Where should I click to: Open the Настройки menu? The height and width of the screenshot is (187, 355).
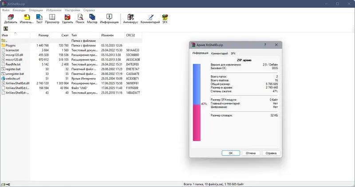pyautogui.click(x=72, y=10)
